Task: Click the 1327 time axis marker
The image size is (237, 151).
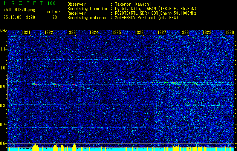Action: point(162,32)
